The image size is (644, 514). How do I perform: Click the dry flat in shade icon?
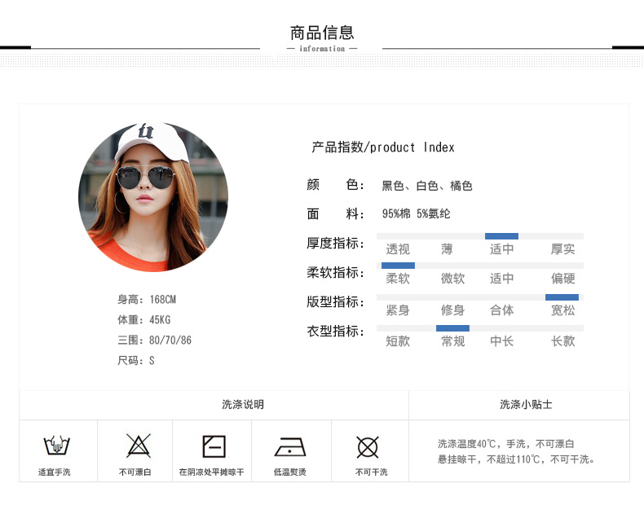point(214,446)
